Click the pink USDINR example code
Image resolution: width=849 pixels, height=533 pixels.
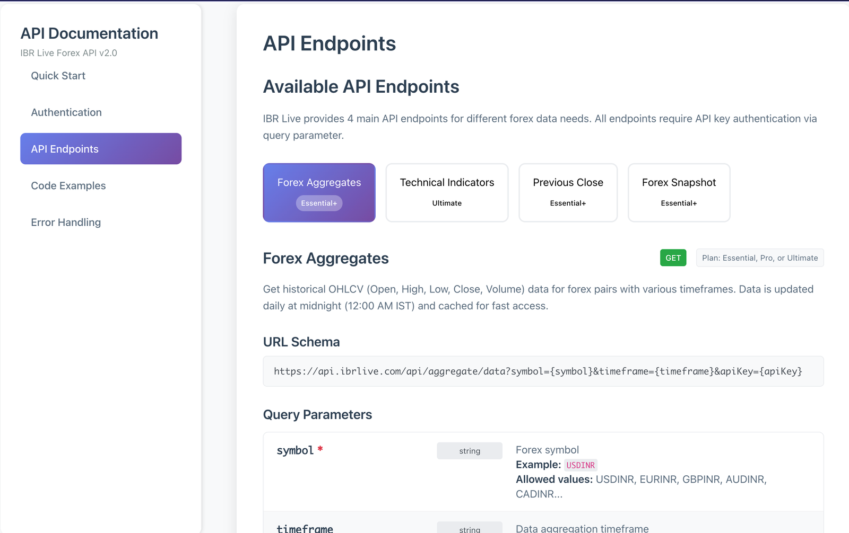click(581, 465)
